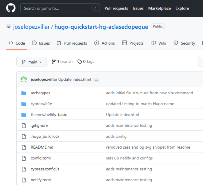
Task: Click the Projects tab table icon
Action: (125, 43)
